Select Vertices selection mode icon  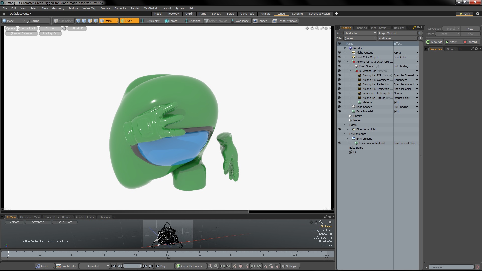tap(78, 21)
